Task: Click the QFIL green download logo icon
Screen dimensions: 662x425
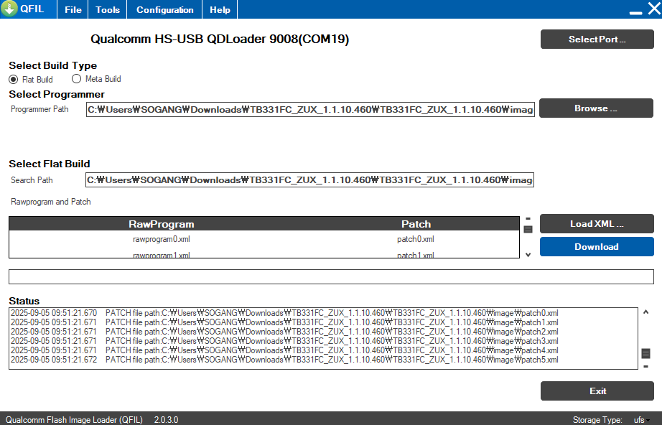Action: click(9, 9)
